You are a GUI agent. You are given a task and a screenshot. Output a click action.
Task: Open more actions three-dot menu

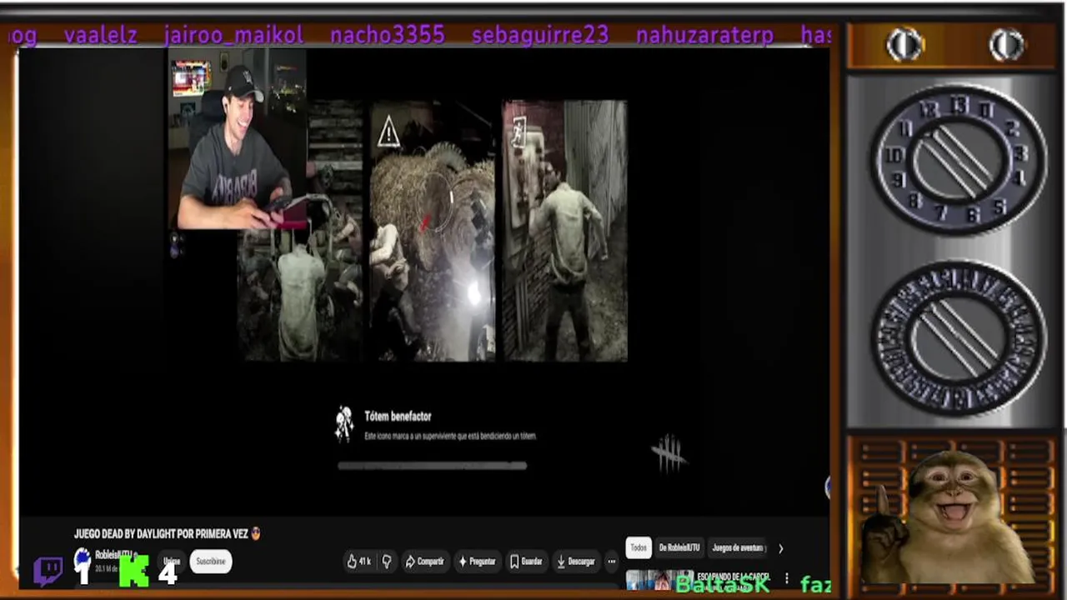tap(612, 562)
